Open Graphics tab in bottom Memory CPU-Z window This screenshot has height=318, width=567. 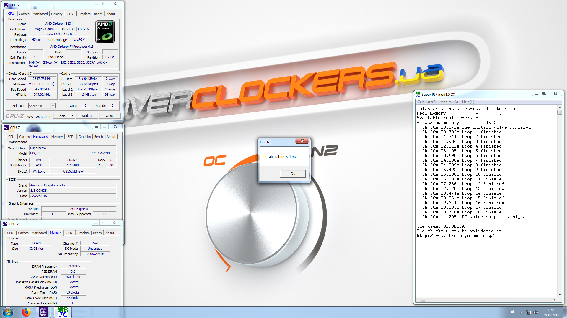coord(84,233)
